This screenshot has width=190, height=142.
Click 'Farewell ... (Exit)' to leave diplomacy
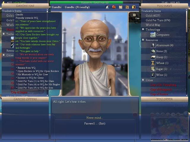point(95,124)
